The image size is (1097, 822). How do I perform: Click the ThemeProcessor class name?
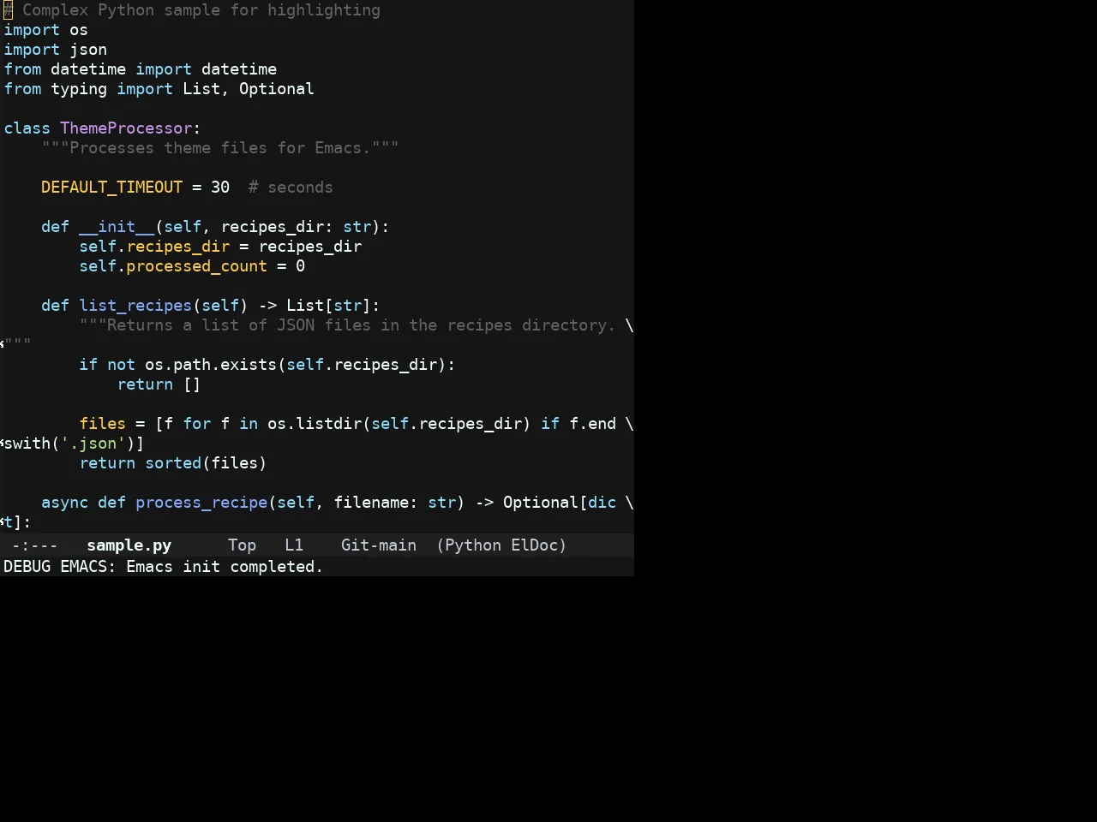click(126, 128)
